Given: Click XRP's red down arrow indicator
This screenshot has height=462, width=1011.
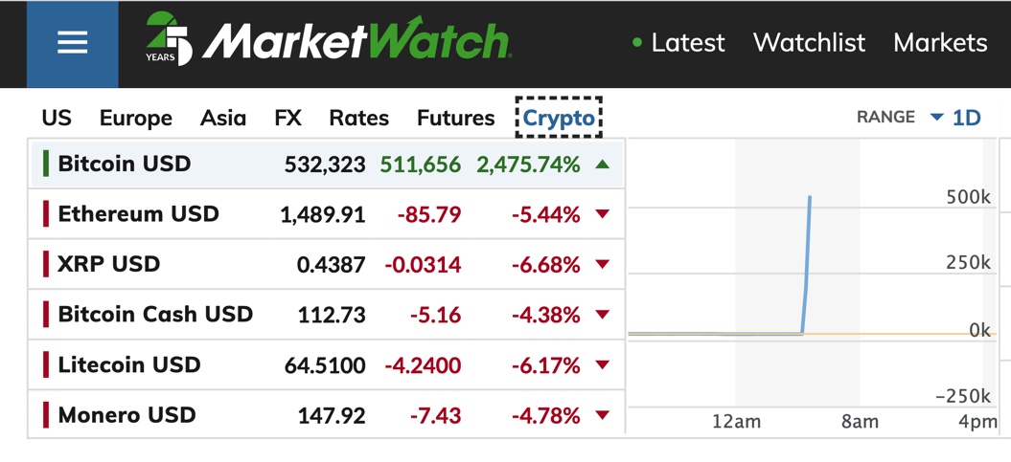Looking at the screenshot, I should [602, 265].
